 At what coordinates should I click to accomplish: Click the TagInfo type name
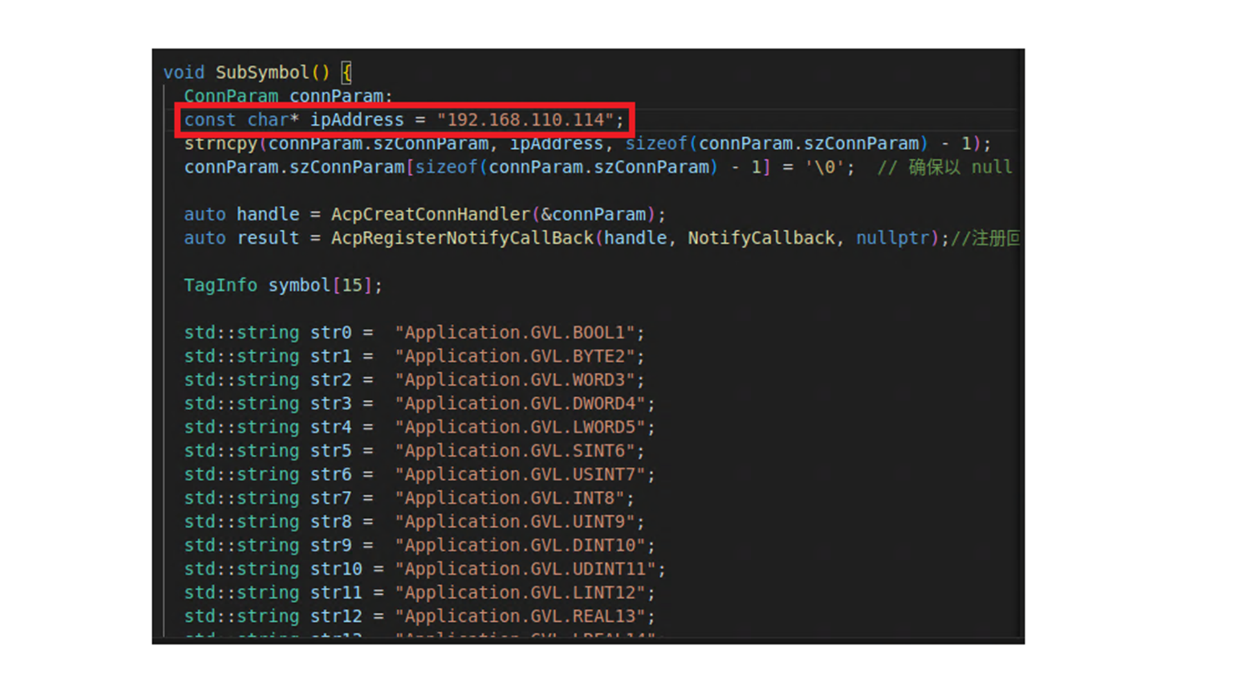click(x=220, y=286)
